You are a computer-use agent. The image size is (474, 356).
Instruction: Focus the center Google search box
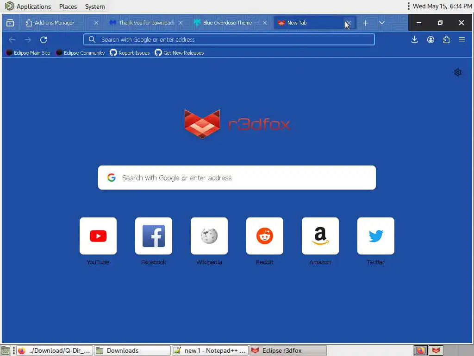click(237, 178)
